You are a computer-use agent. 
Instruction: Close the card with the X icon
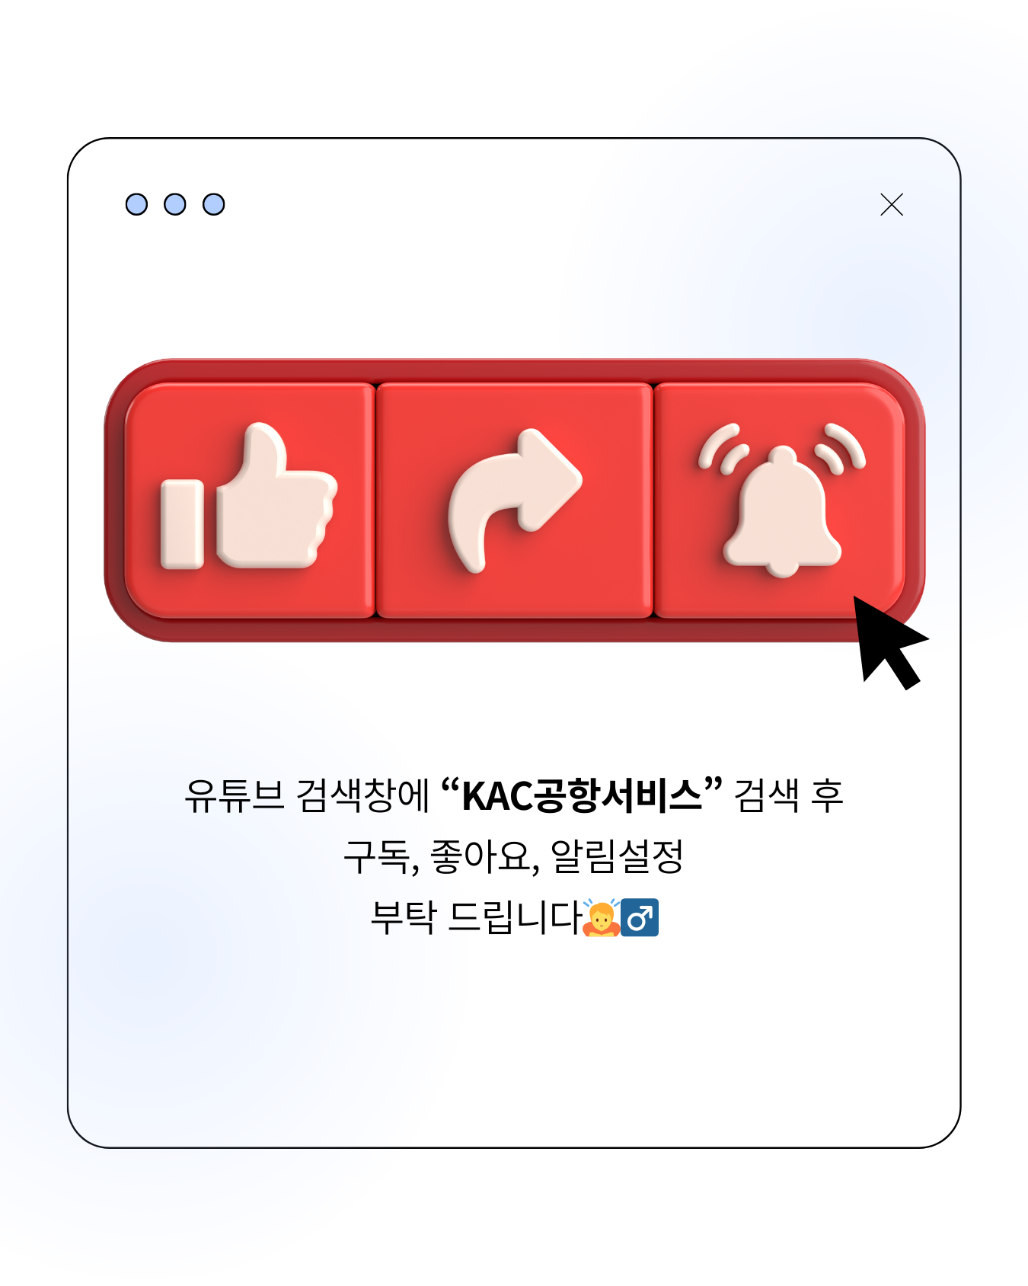click(891, 204)
